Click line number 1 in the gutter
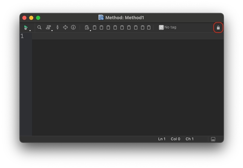Viewport: 243px width, 168px height. (x=22, y=36)
